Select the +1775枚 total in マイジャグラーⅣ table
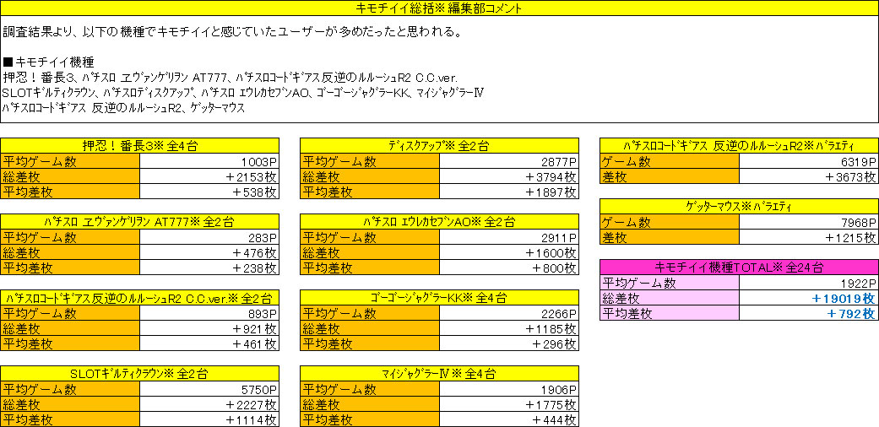 coord(508,404)
